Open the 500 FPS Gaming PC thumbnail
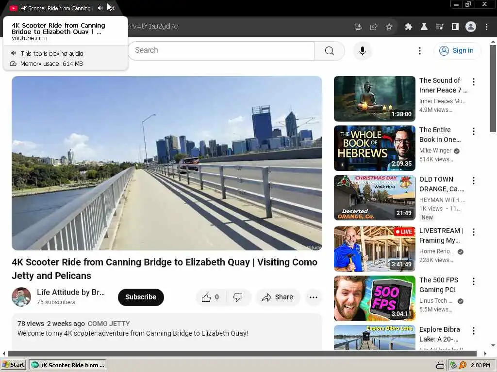497x372 pixels. (374, 298)
